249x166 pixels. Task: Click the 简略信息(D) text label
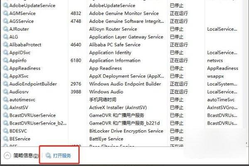pos(26,156)
